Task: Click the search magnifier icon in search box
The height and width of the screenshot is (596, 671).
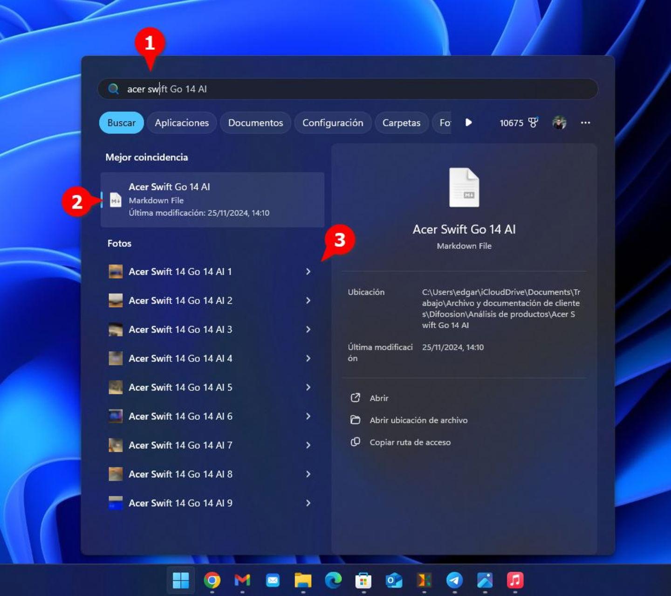Action: click(x=113, y=89)
